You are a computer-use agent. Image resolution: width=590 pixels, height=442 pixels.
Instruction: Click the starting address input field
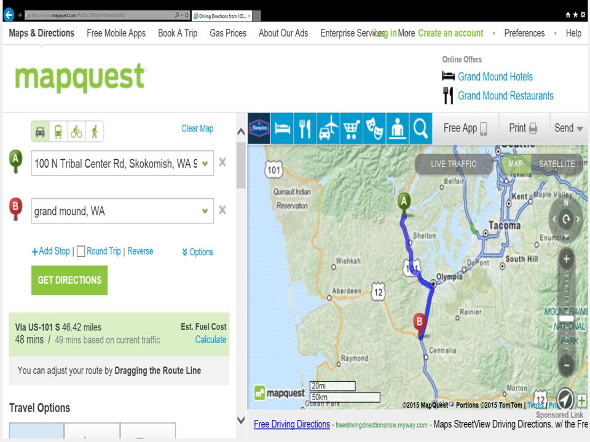122,163
